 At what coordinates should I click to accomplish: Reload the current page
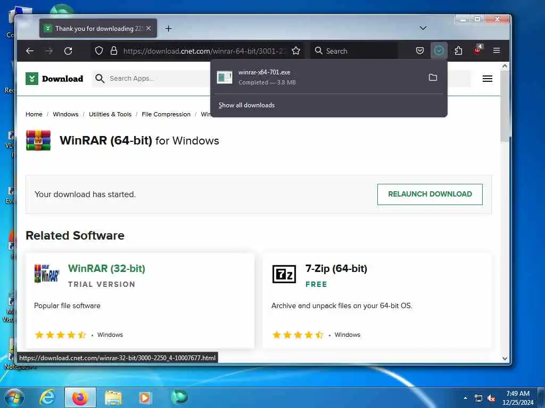[68, 51]
